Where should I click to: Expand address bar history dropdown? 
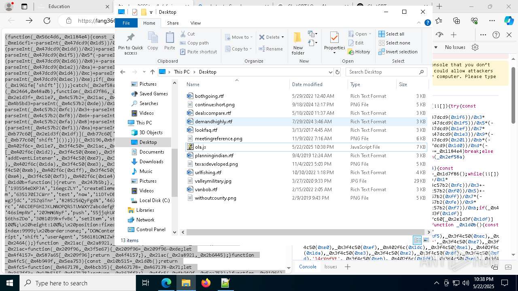[x=331, y=72]
